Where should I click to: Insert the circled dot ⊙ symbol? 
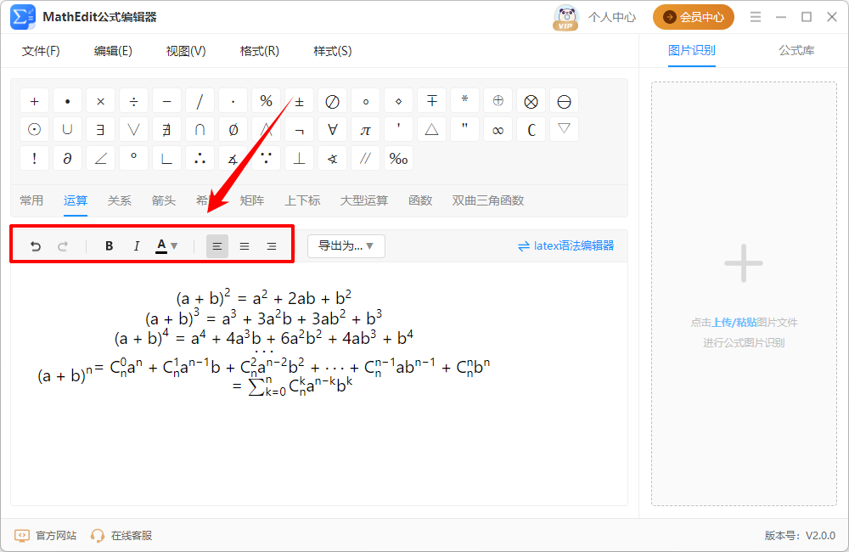pos(35,130)
